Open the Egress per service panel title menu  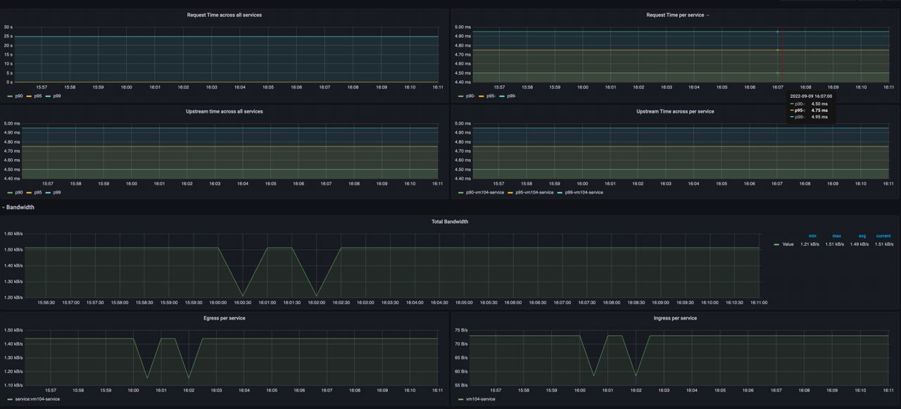click(x=224, y=318)
